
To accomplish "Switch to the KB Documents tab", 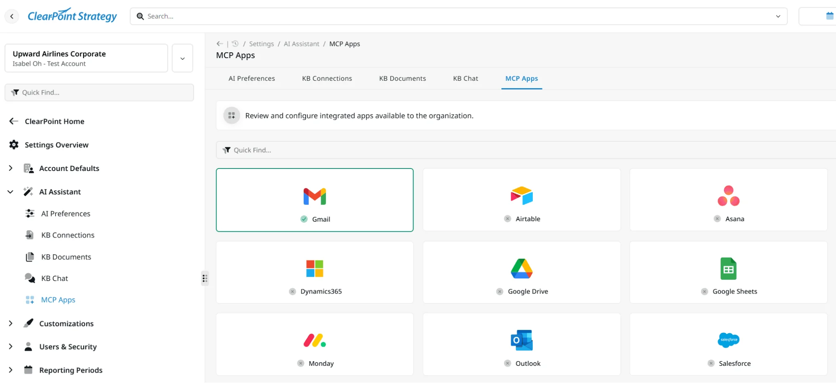I will (402, 78).
